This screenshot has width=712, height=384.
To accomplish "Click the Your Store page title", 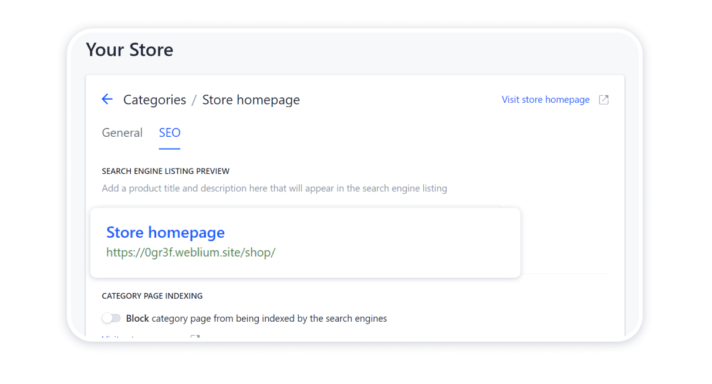I will pos(129,50).
